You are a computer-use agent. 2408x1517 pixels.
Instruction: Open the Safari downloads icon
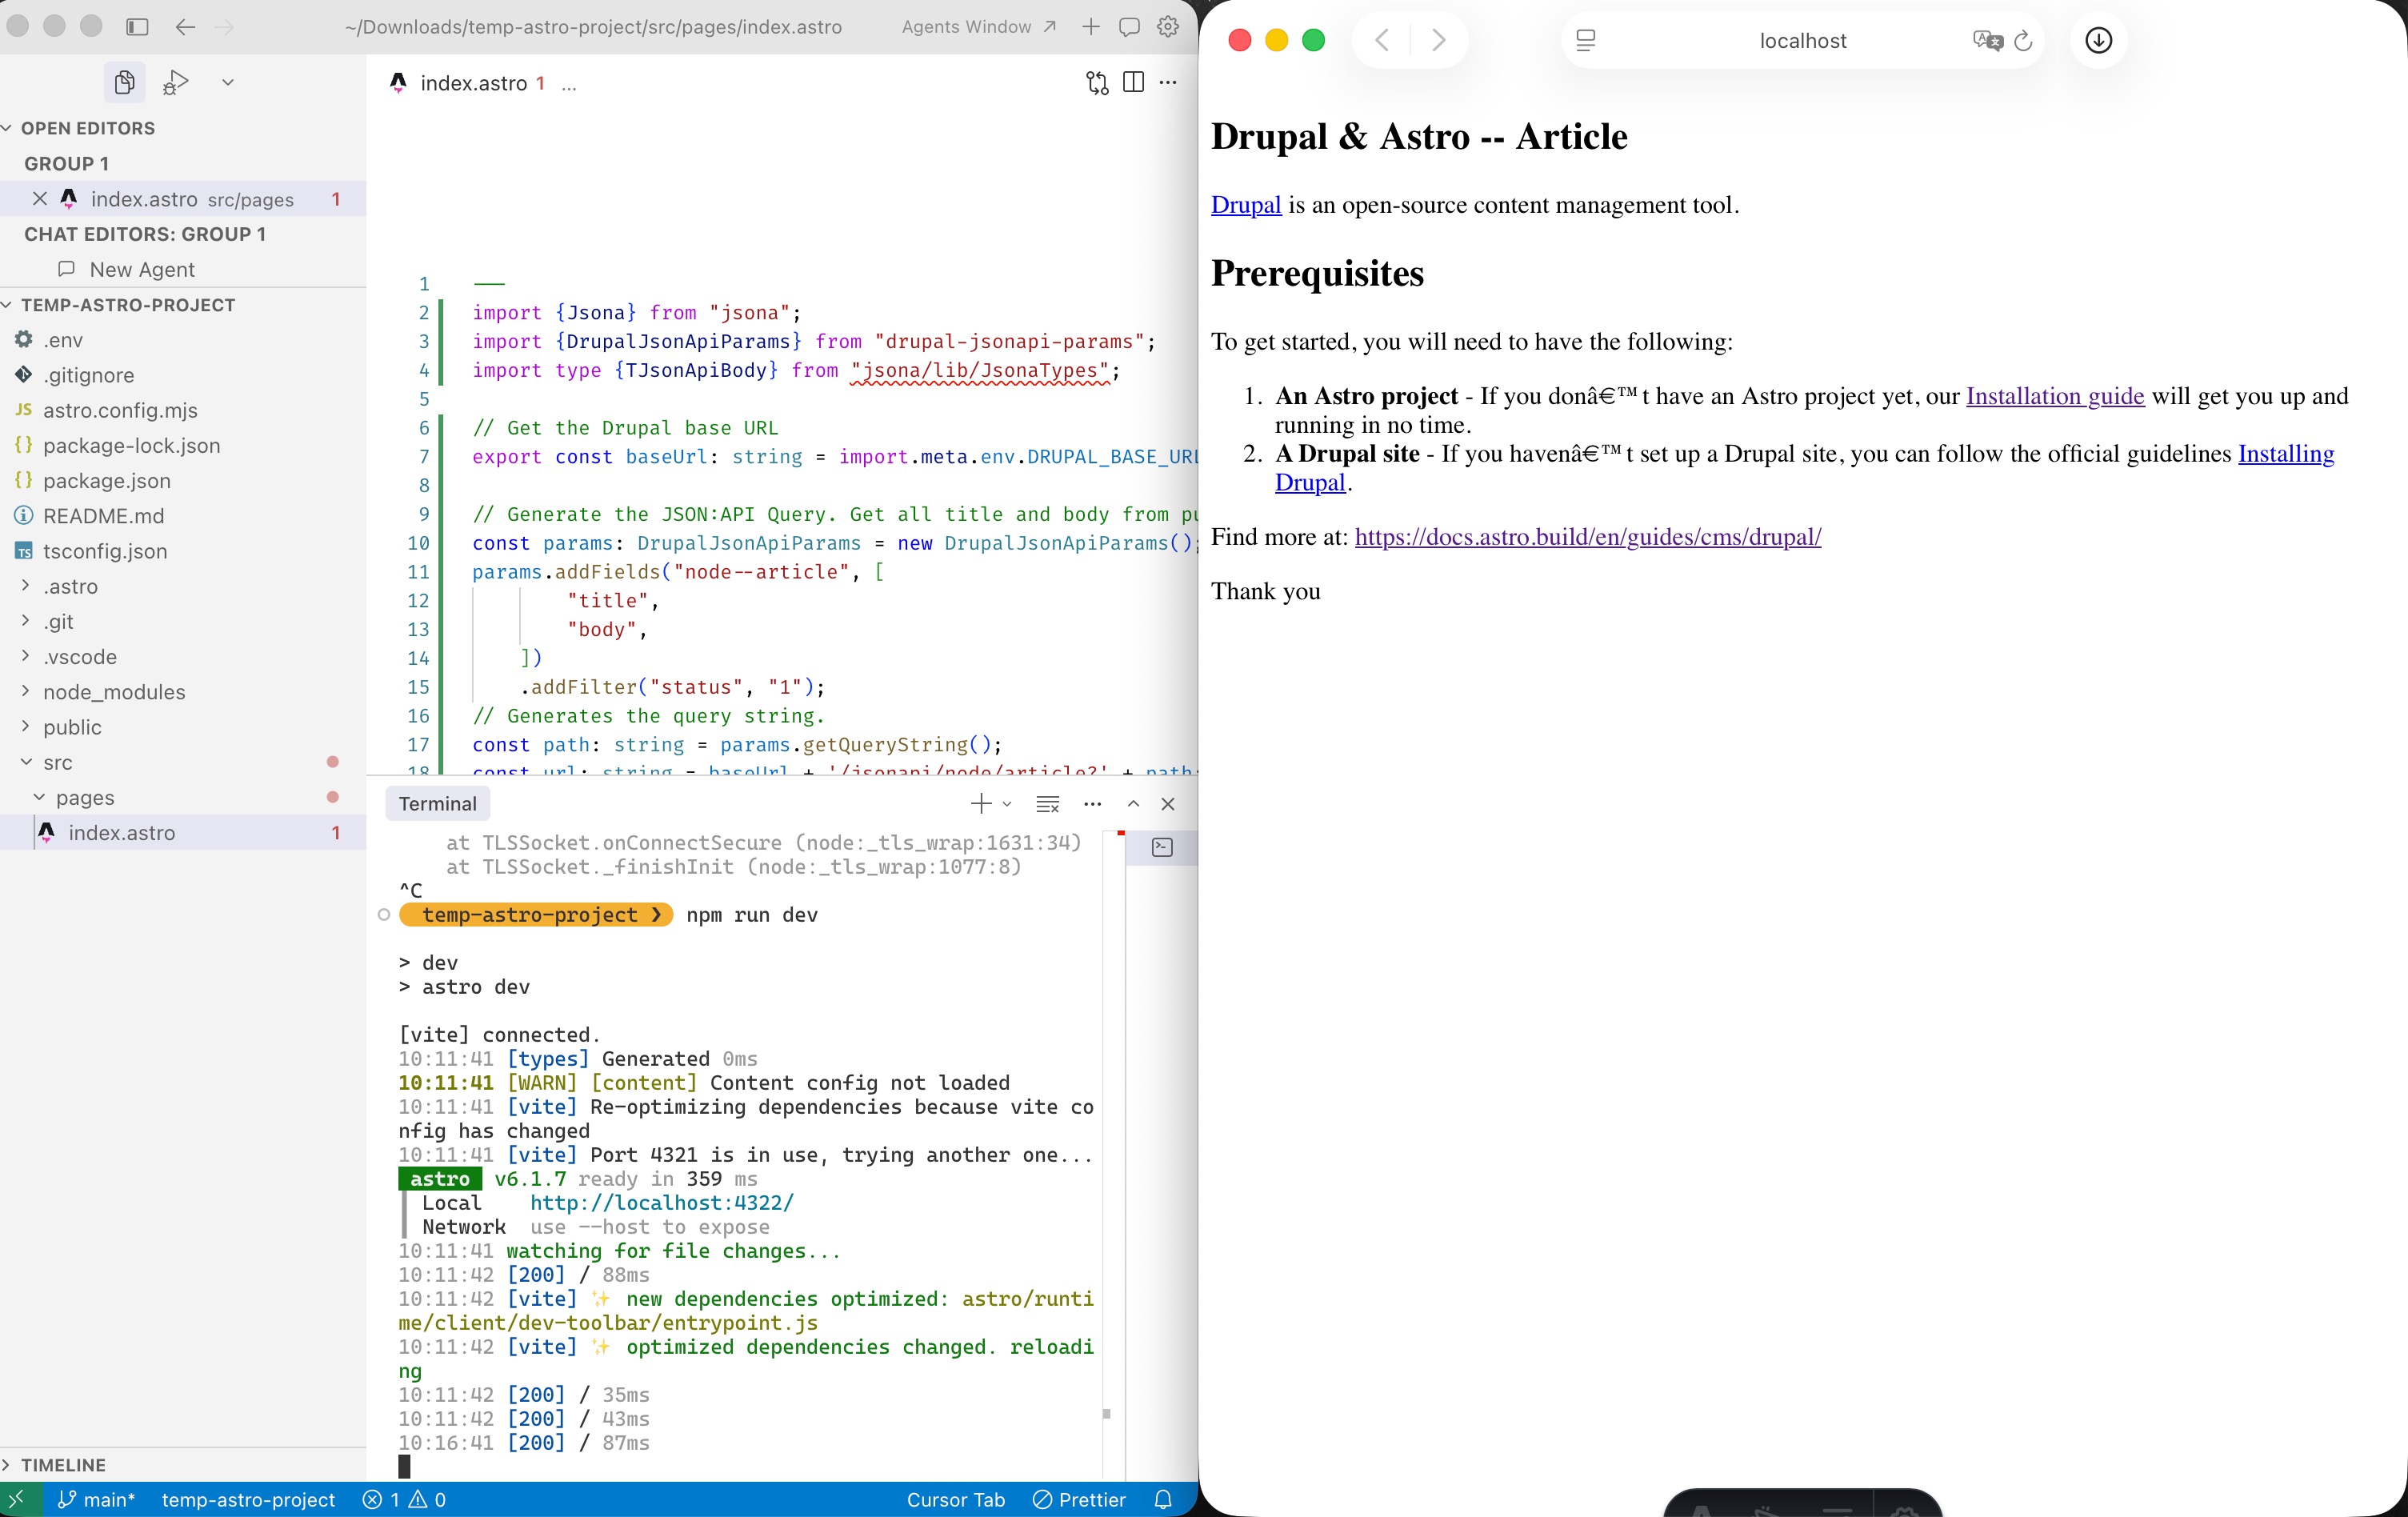pos(2098,40)
